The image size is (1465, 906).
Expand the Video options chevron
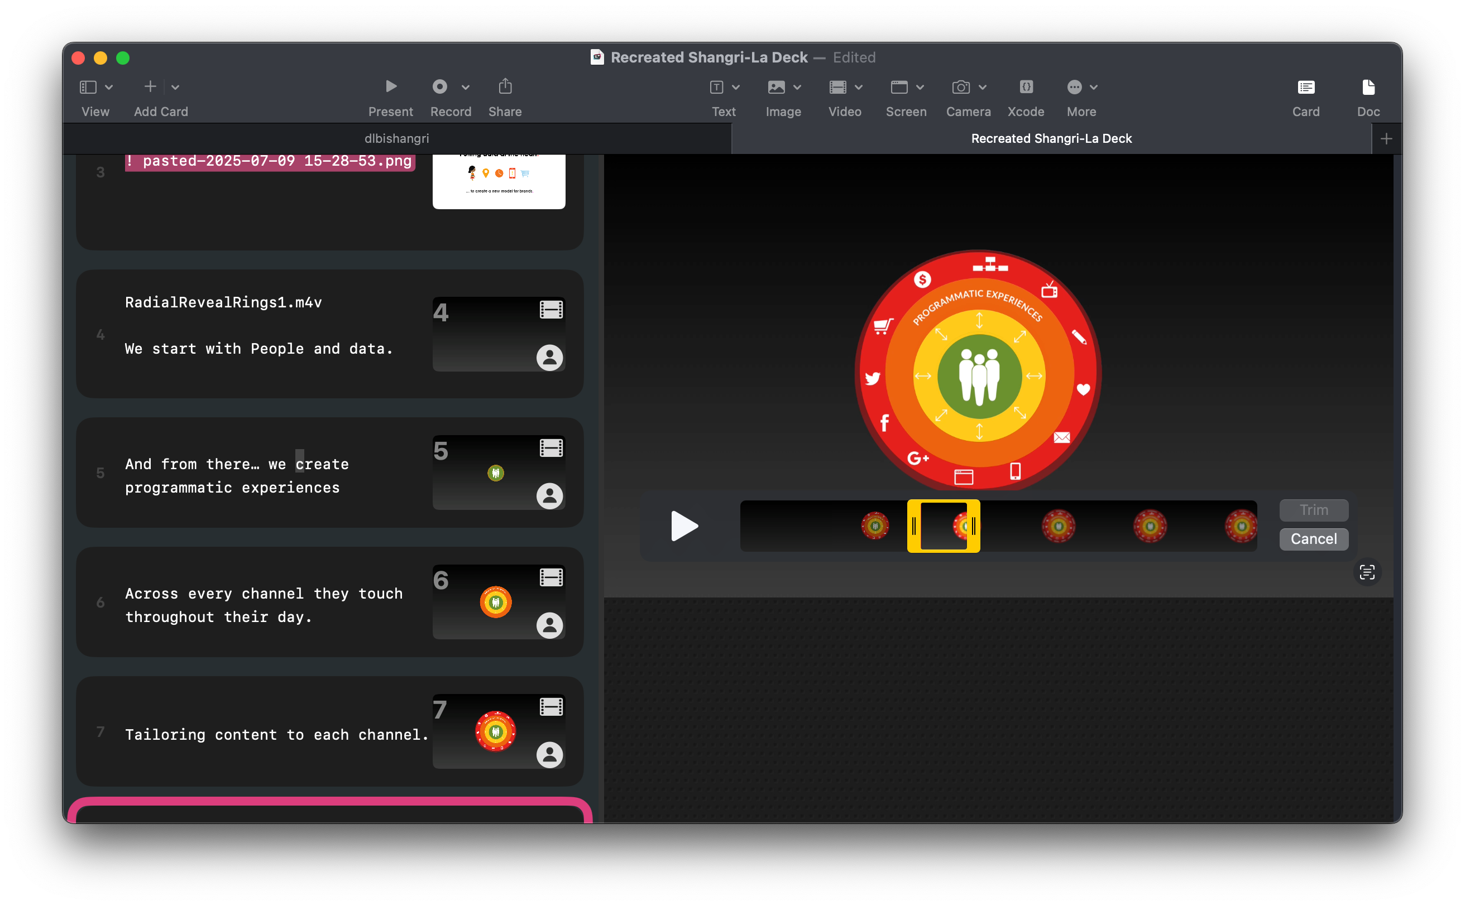[x=859, y=88]
